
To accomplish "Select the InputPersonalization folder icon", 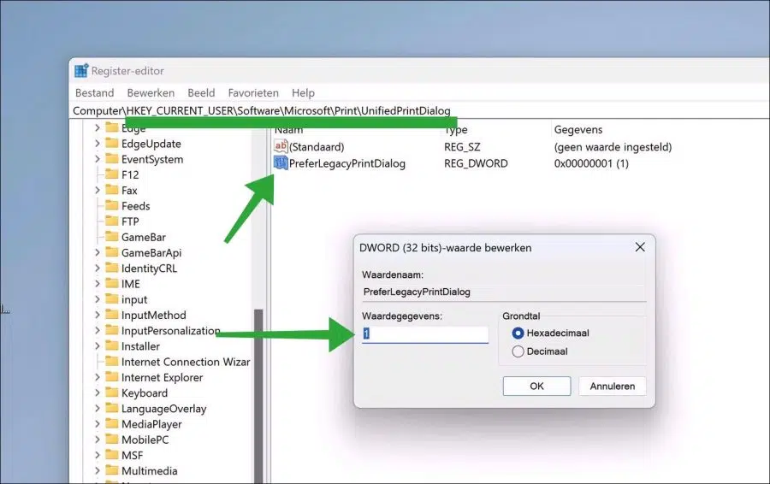I will (112, 330).
